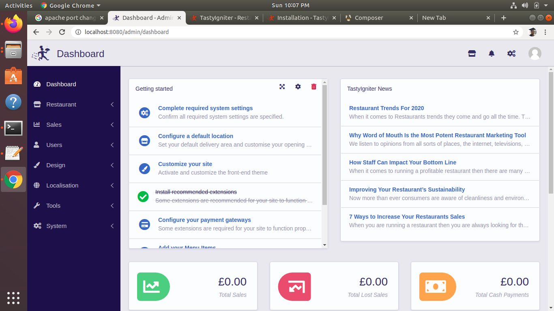Click the Design paintbrush icon in sidebar
554x311 pixels.
[37, 165]
